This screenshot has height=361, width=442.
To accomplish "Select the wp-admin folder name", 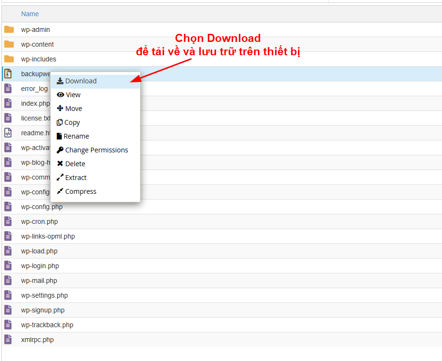I will point(35,30).
